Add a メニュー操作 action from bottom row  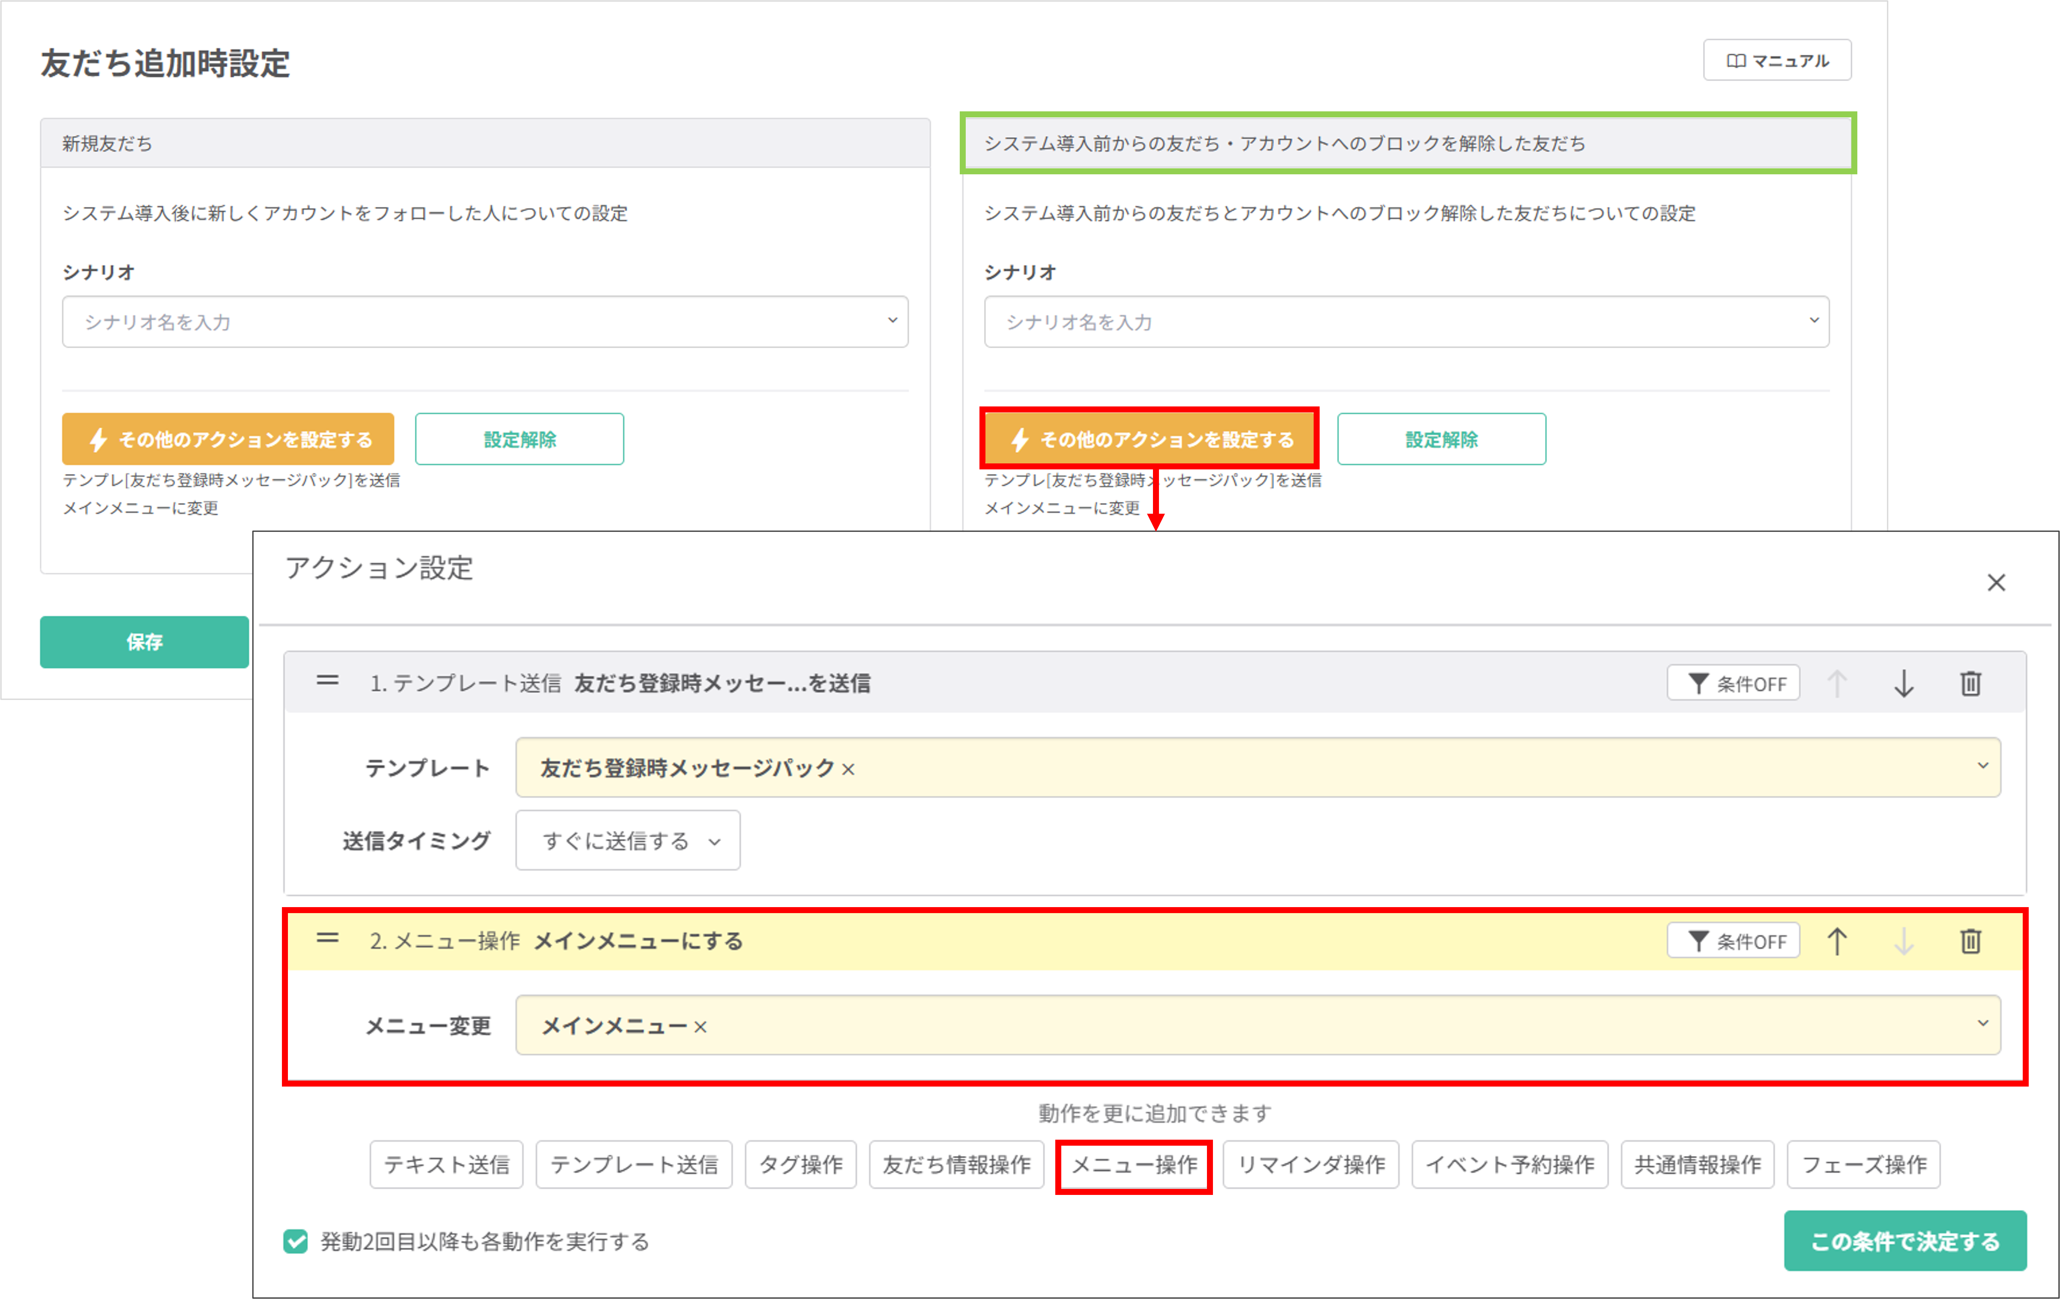(x=1134, y=1165)
